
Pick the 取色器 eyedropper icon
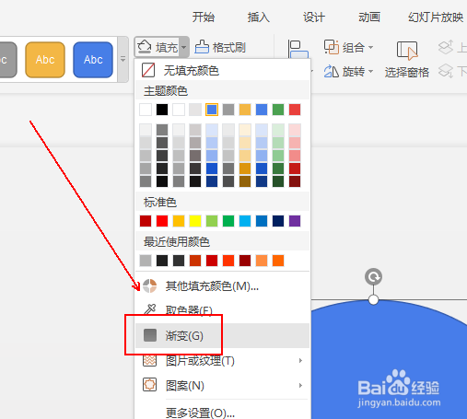pos(150,309)
